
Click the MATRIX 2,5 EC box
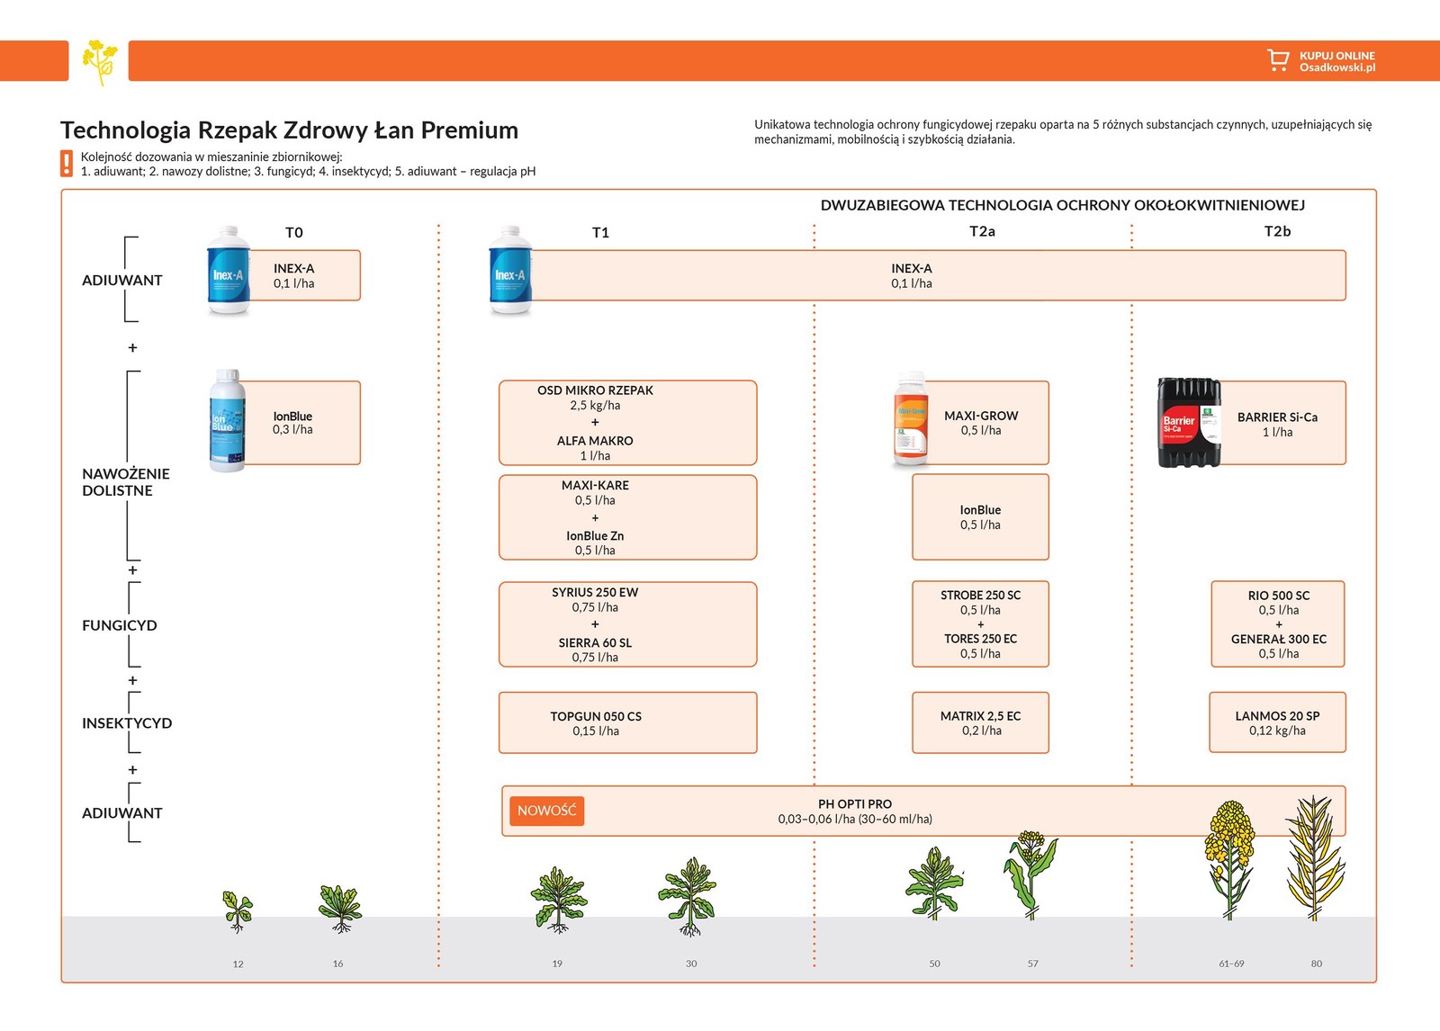[980, 723]
